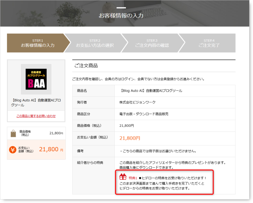Click the shopping bag price icon
The height and width of the screenshot is (203, 253).
pyautogui.click(x=13, y=133)
